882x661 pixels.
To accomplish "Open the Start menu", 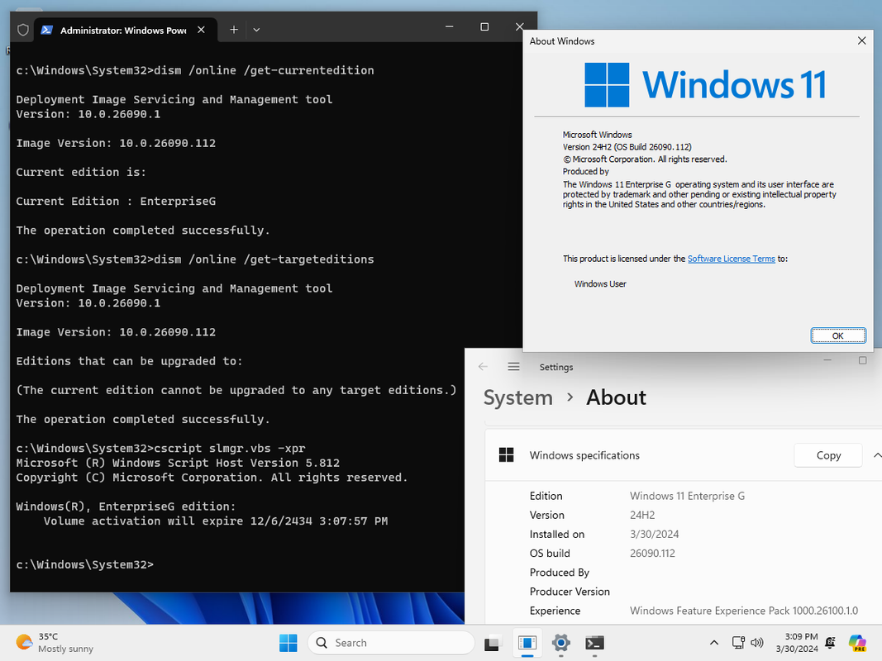I will 288,643.
